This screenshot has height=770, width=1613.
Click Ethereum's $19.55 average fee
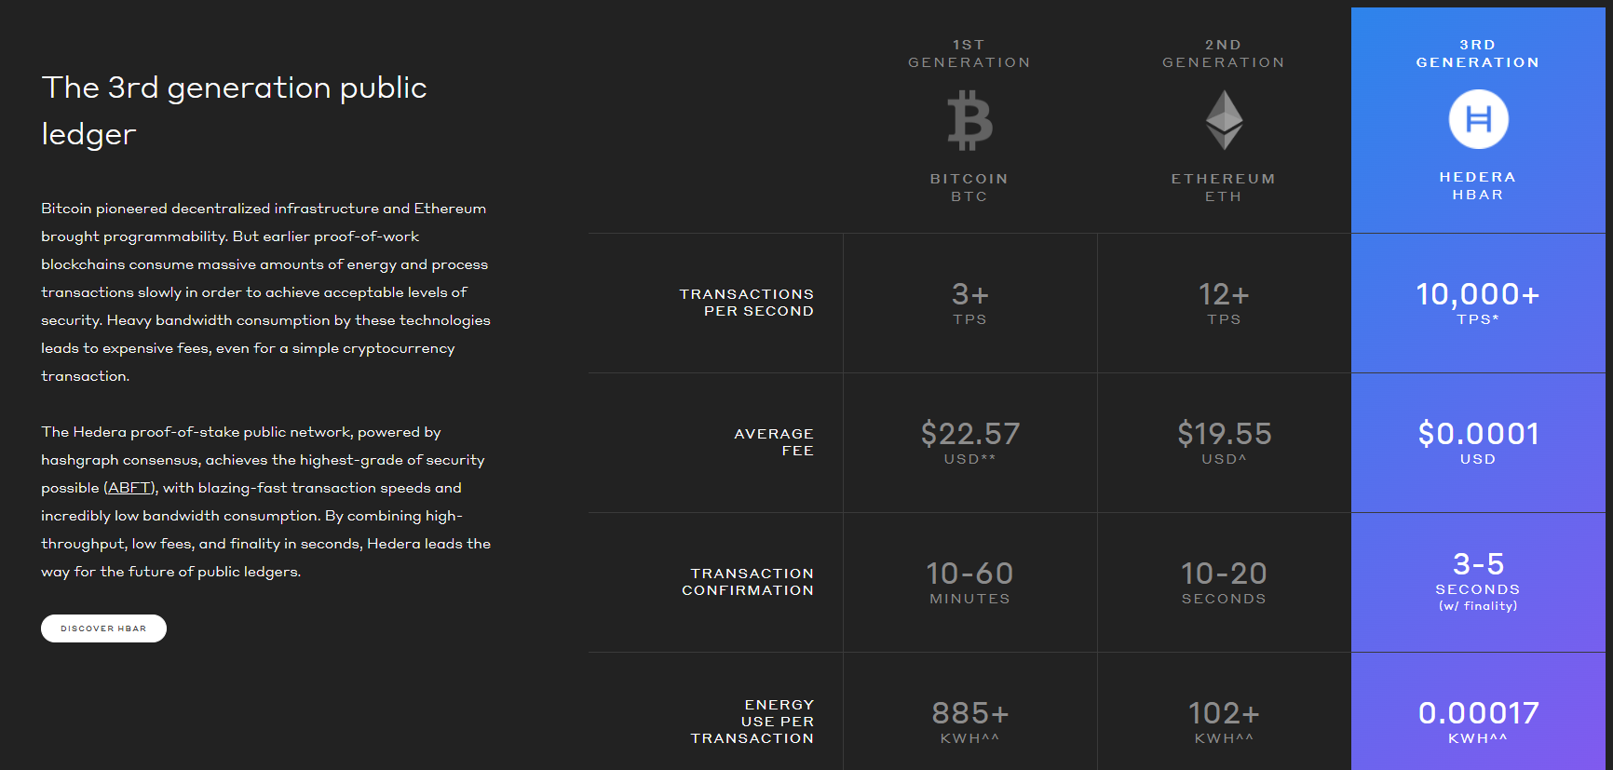[x=1224, y=442]
